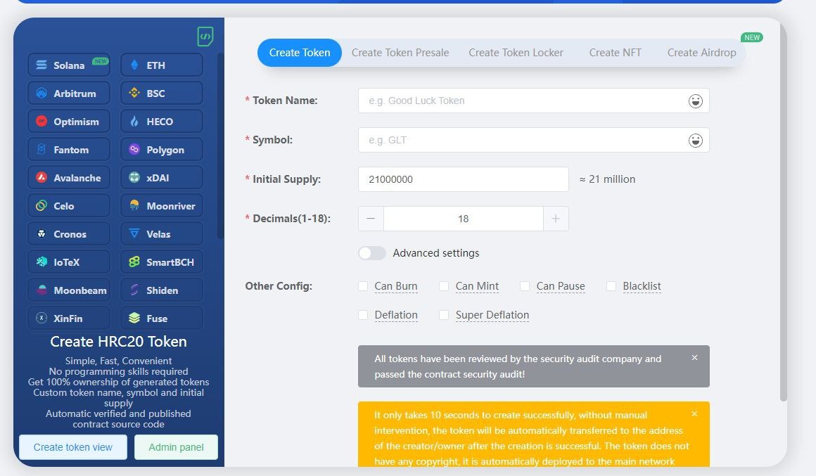Switch to the Polygon network

pos(161,149)
